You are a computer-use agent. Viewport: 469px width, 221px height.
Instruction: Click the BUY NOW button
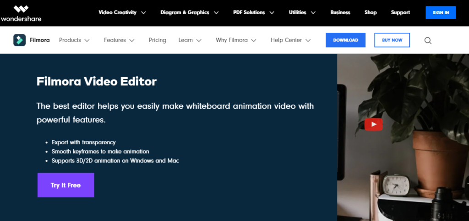click(x=392, y=40)
